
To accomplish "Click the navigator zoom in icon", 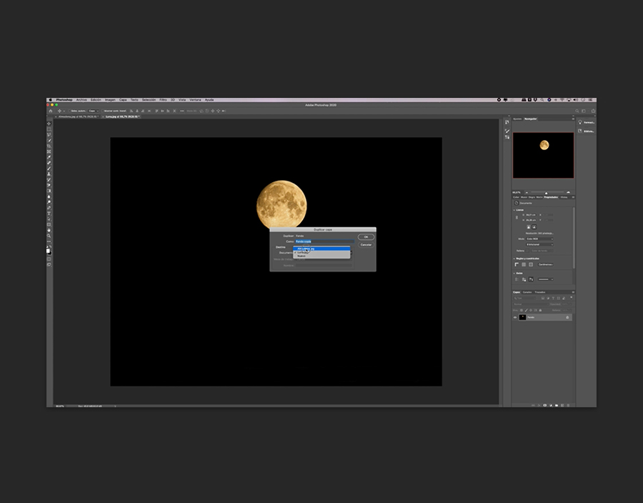I will [x=569, y=192].
